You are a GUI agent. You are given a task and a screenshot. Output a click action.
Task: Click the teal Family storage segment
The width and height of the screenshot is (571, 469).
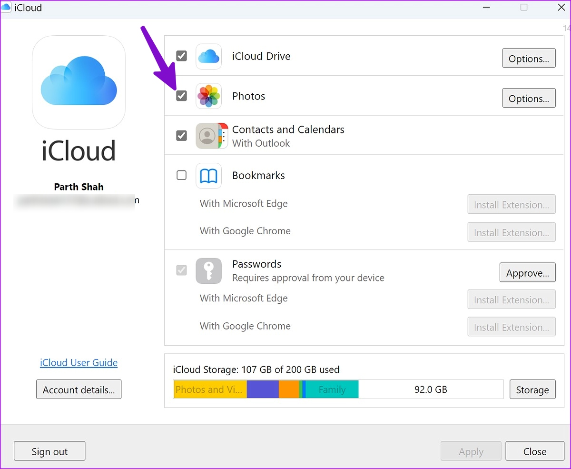click(332, 389)
